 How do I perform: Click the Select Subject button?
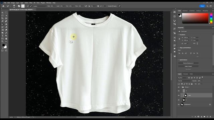(x=188, y=66)
